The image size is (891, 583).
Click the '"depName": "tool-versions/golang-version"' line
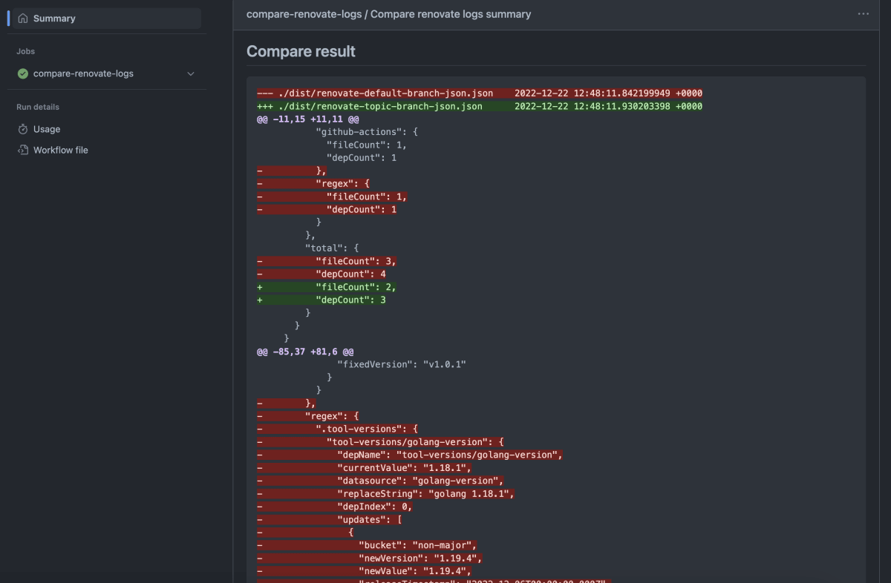click(x=410, y=455)
